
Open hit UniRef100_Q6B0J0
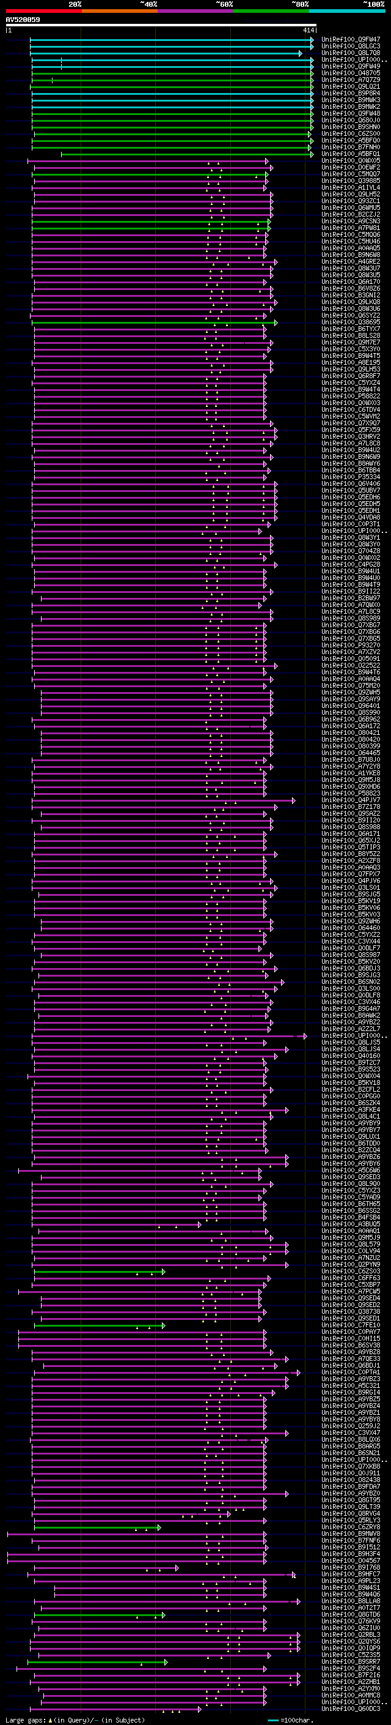[351, 121]
